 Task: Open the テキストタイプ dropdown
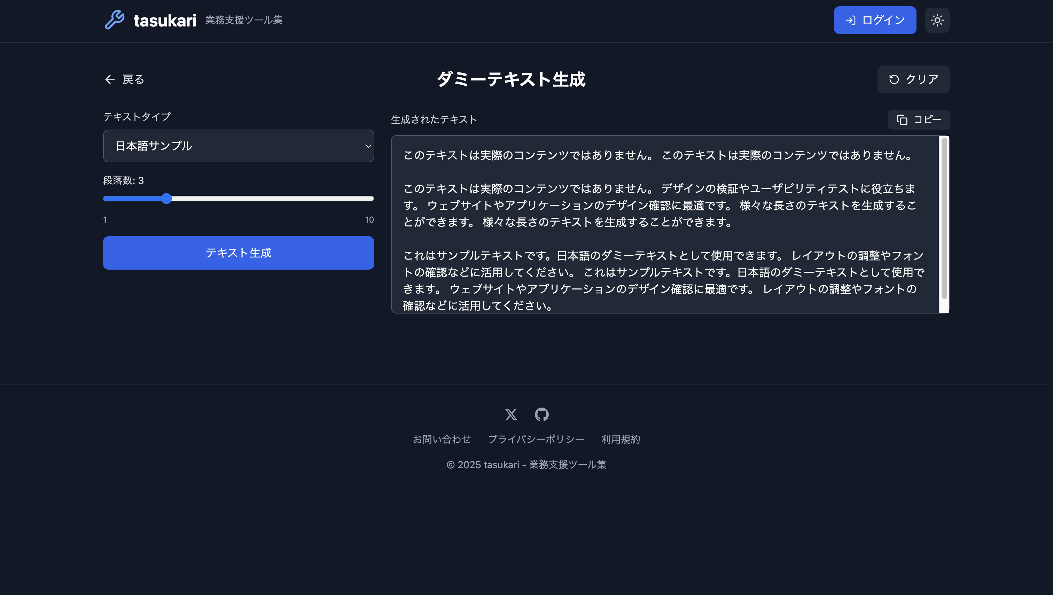click(238, 146)
